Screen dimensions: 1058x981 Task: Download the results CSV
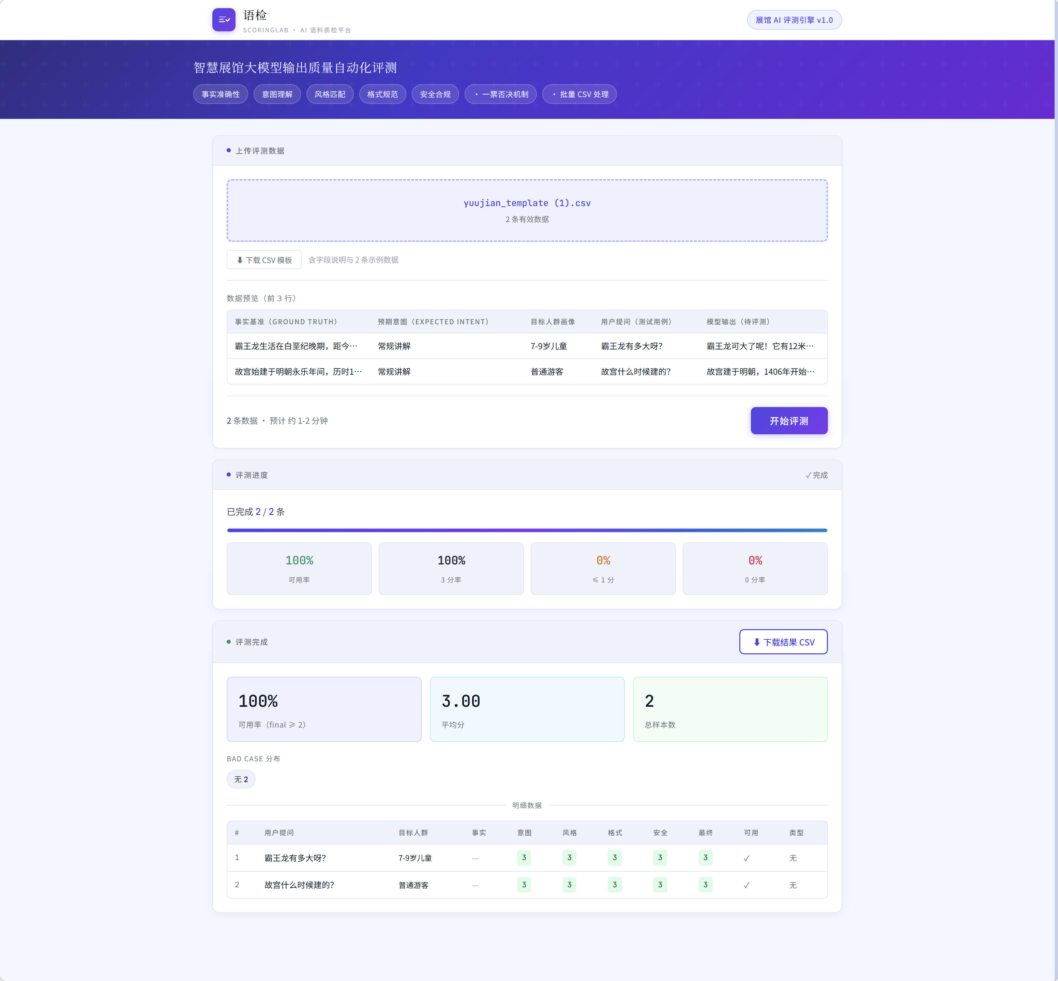[783, 642]
